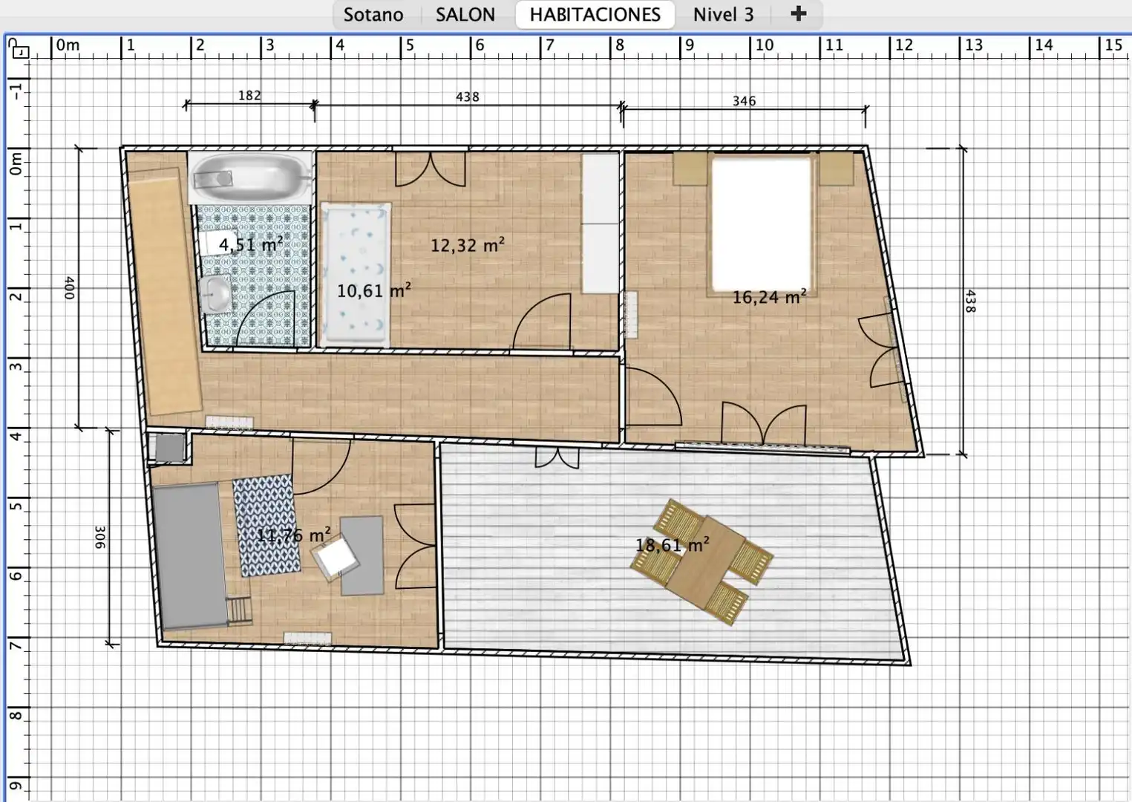Screen dimensions: 1132x802
Task: Click the 16,24 m² area label
Action: 770,297
